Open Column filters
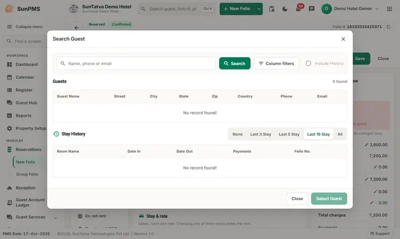400x239 pixels. [x=277, y=63]
